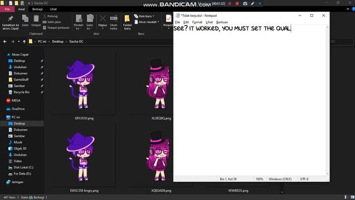The width and height of the screenshot is (355, 200).
Task: Click the up one level arrow
Action: (x=24, y=42)
